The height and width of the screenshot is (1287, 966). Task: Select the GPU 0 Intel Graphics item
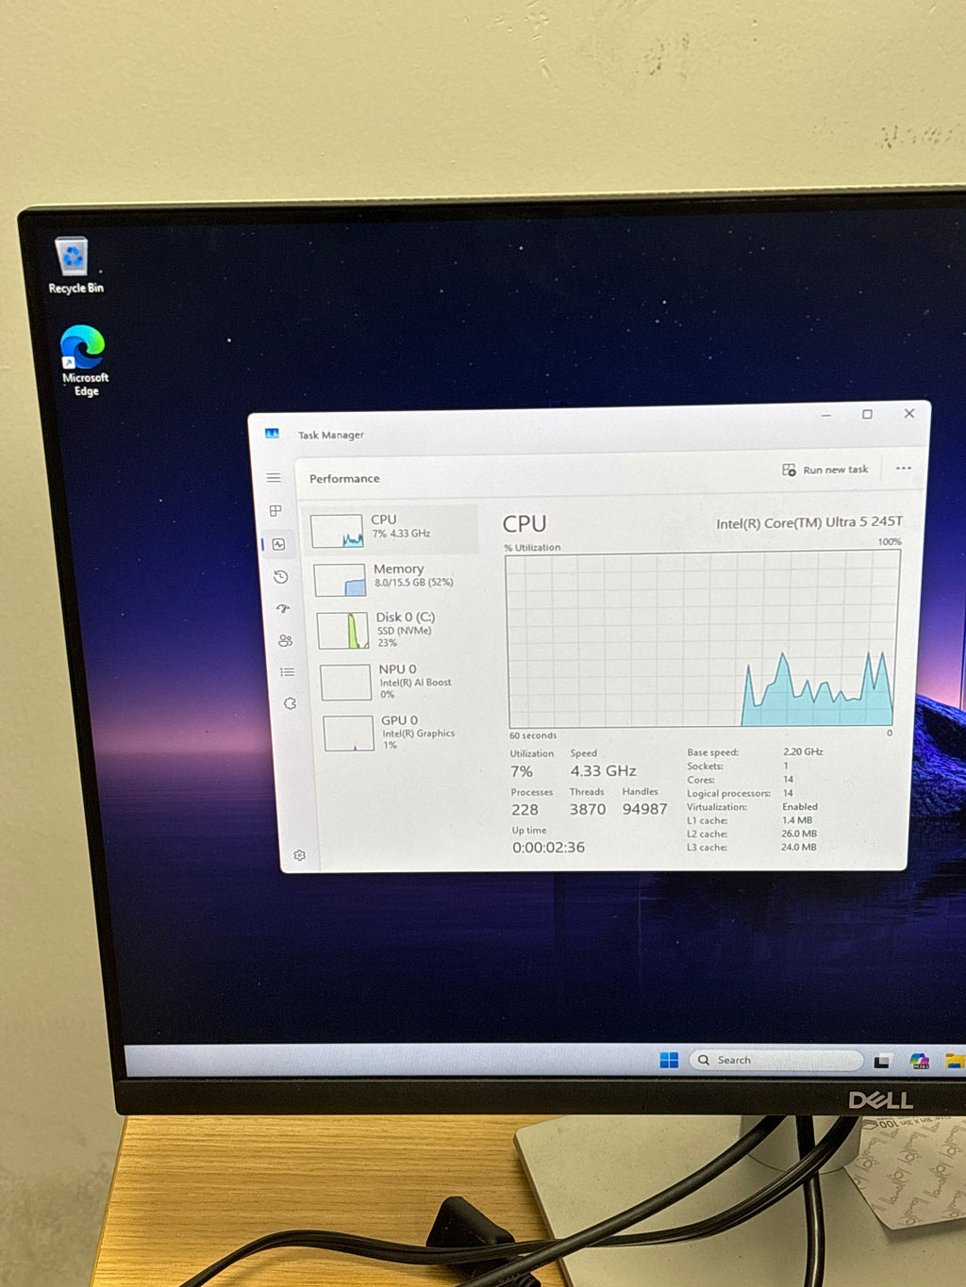tap(403, 733)
